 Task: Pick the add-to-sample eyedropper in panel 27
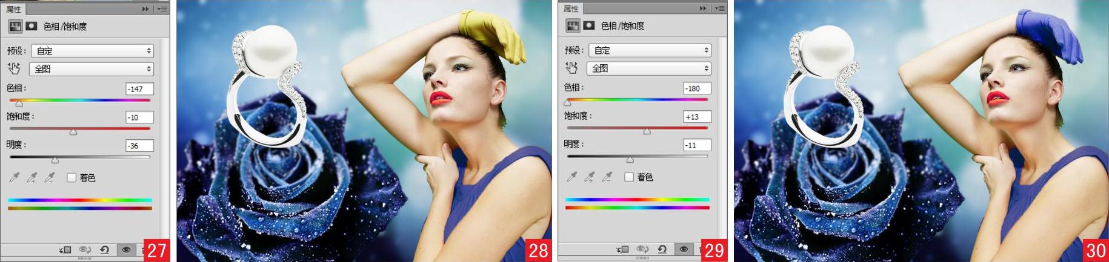pos(32,177)
